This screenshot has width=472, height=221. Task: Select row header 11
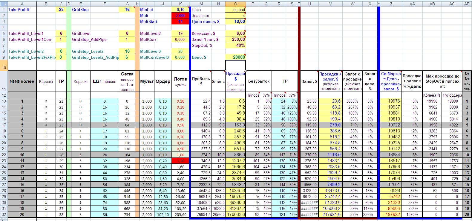click(x=4, y=81)
